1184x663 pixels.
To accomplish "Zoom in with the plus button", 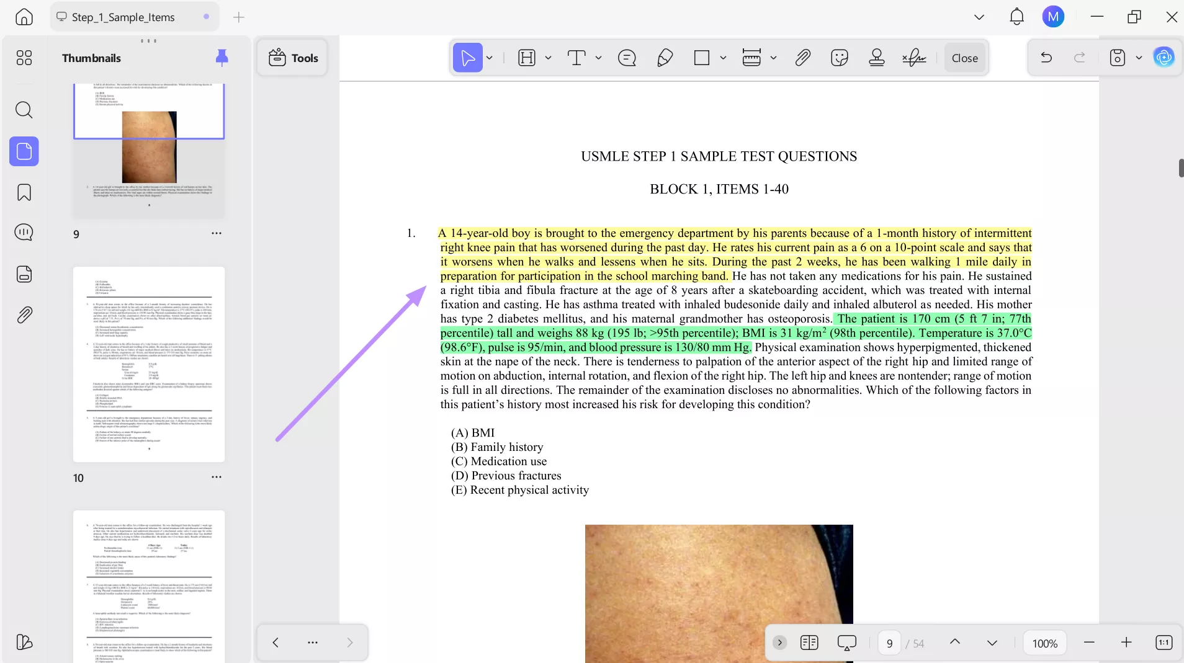I will point(1126,643).
